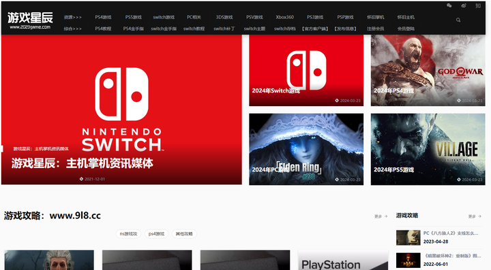
Task: Click 更多 in the sidebar 游戏攻略
Action: pyautogui.click(x=475, y=216)
